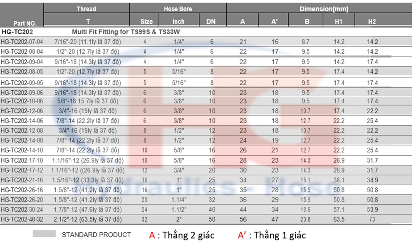This screenshot has height=246, width=413.
Task: Click part number HG-TC202-14-10
Action: click(22, 150)
